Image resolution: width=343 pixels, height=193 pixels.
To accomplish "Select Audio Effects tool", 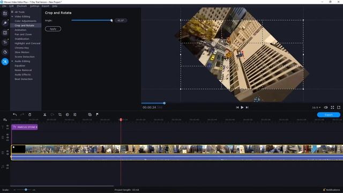I will [x=23, y=75].
